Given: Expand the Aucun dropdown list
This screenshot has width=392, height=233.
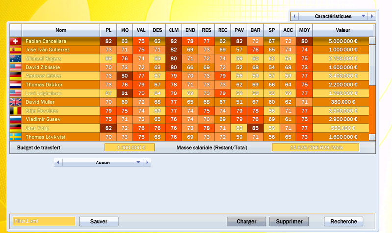Looking at the screenshot, I should 138,163.
